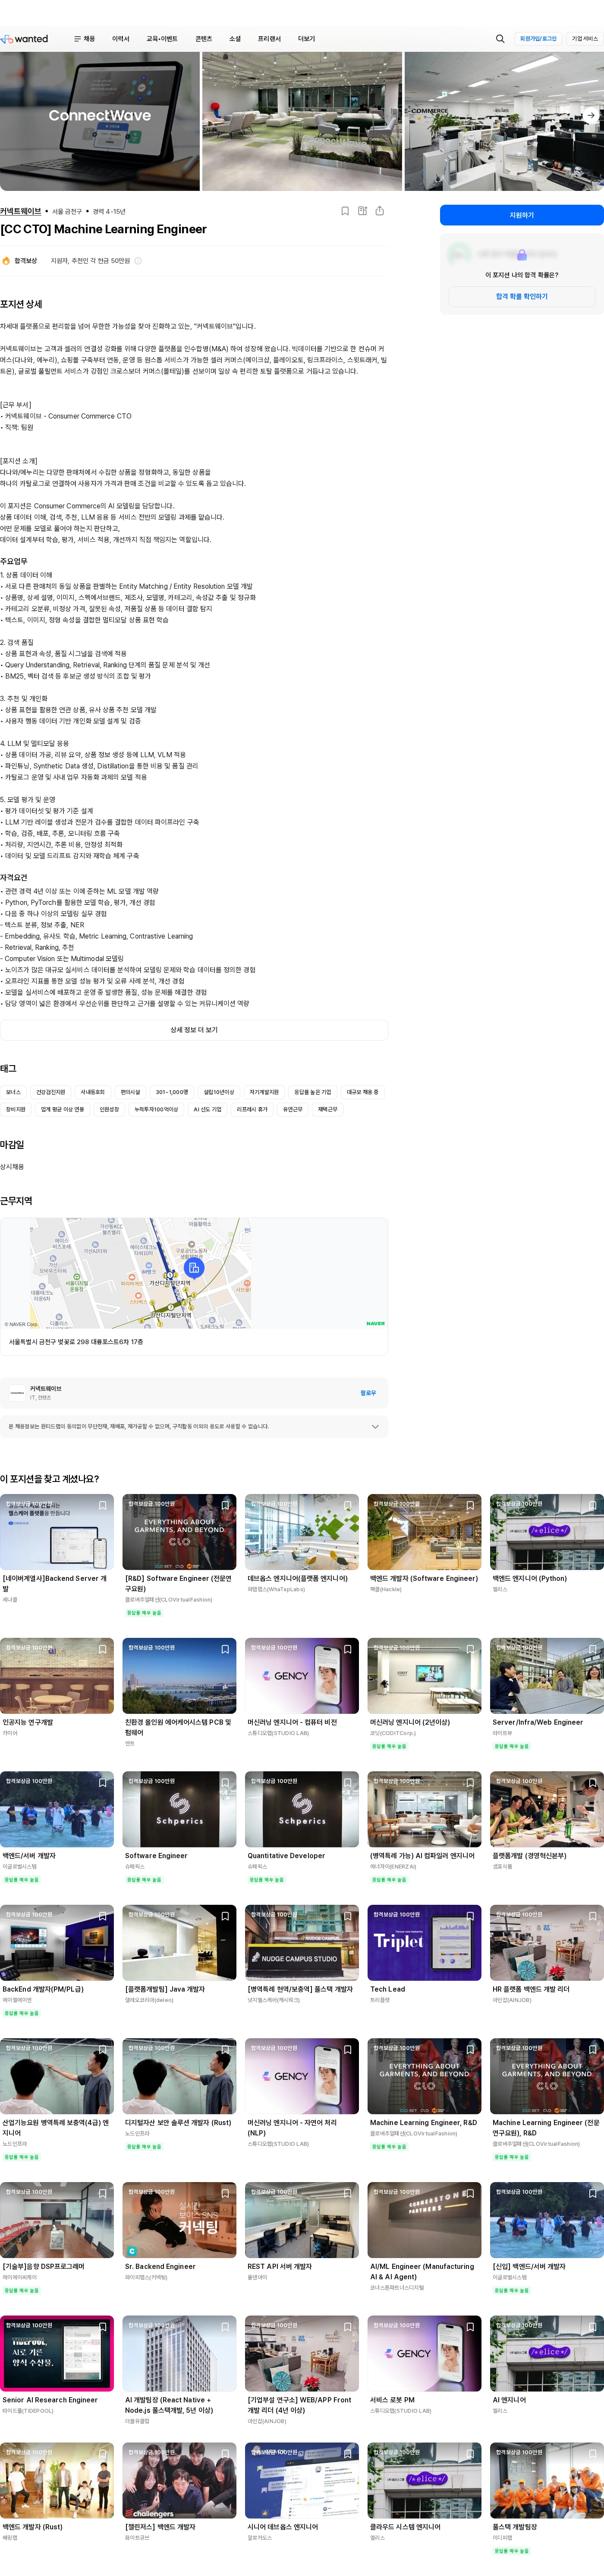
Task: Click the blue building pin on map
Action: coord(195,1268)
